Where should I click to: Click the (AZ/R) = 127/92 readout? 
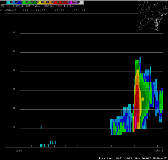[69, 10]
